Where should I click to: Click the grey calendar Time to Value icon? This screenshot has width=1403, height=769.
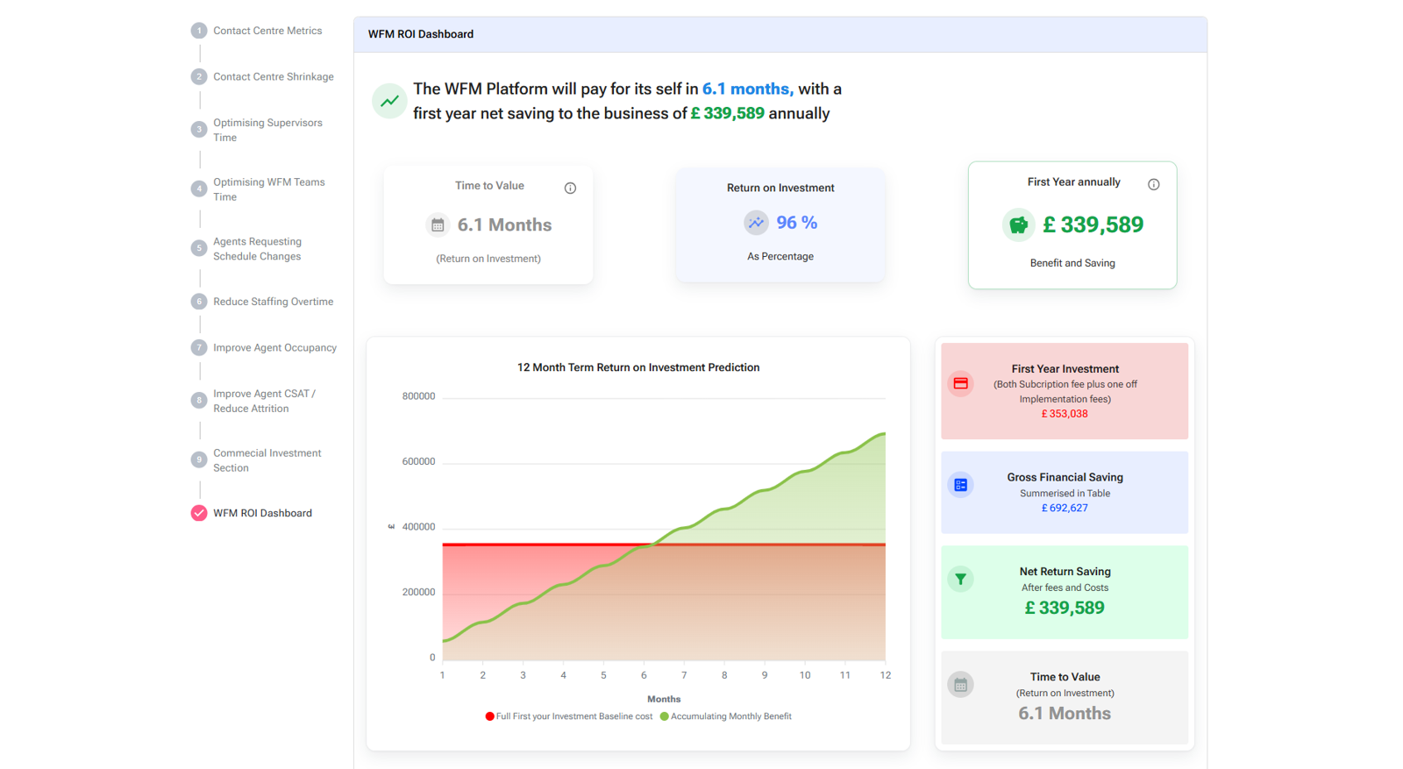point(961,685)
